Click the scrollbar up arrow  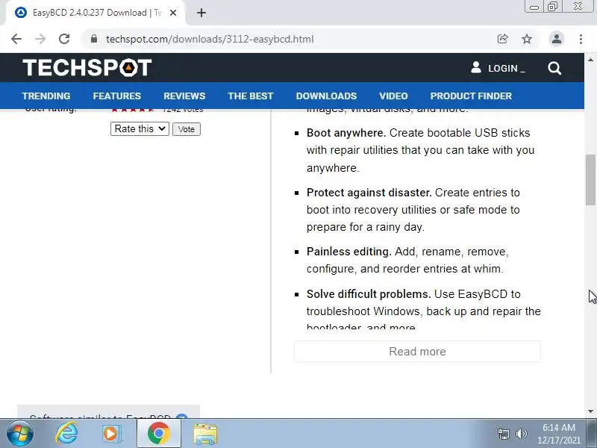tap(590, 60)
